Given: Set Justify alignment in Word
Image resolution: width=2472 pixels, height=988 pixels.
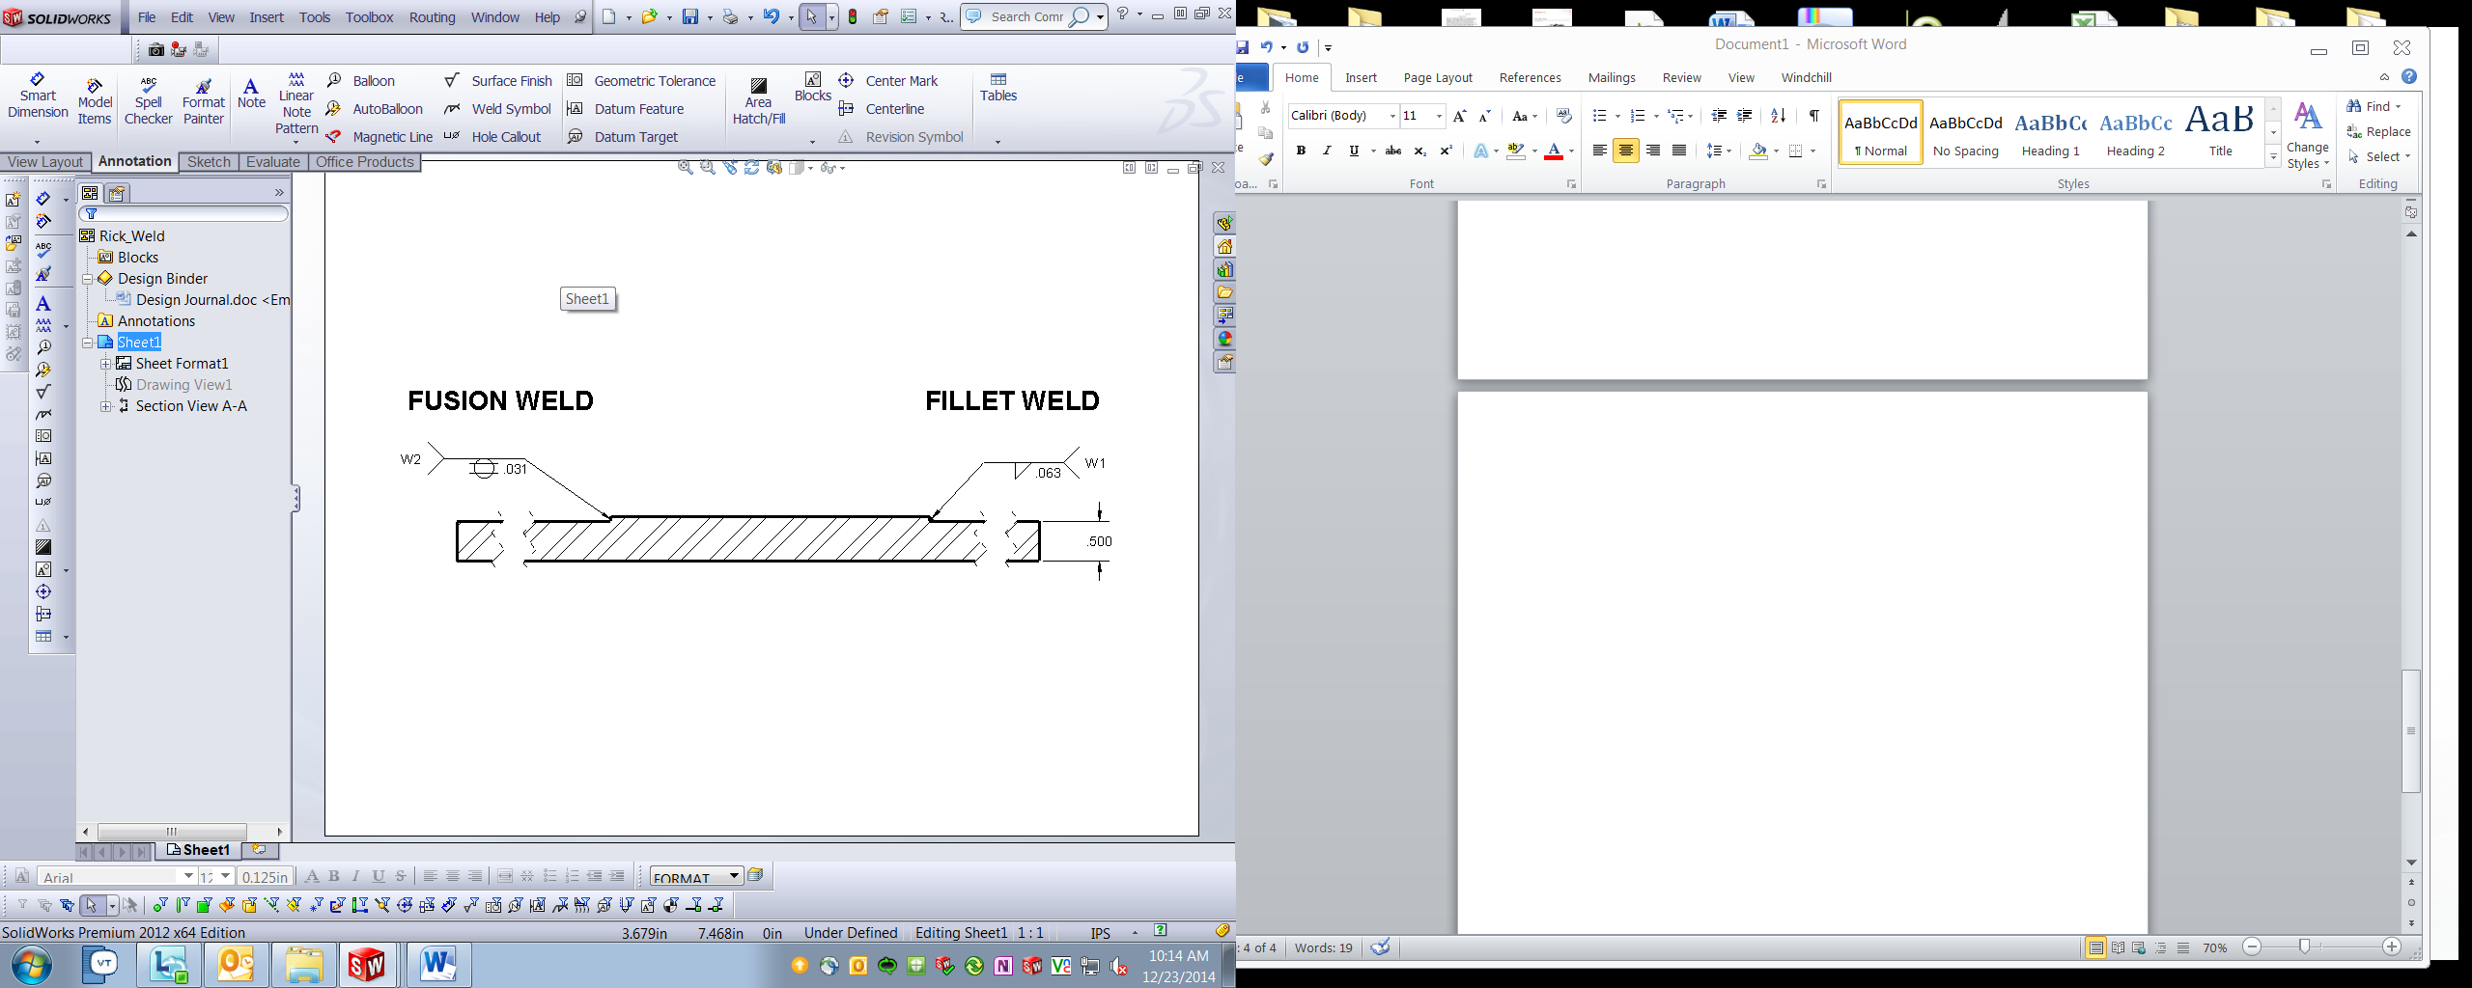Looking at the screenshot, I should (x=1679, y=151).
